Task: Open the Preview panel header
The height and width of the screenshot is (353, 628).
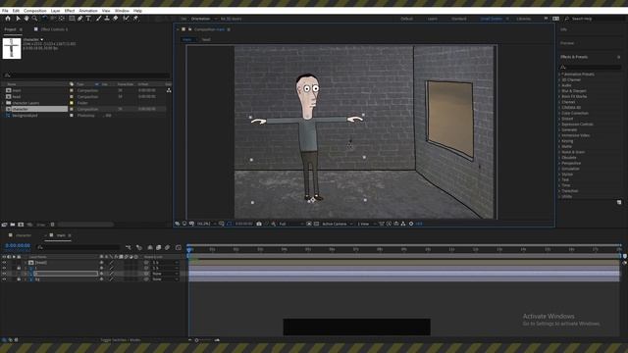Action: coord(567,43)
